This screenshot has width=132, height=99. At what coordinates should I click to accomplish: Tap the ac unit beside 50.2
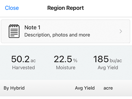click(33, 61)
